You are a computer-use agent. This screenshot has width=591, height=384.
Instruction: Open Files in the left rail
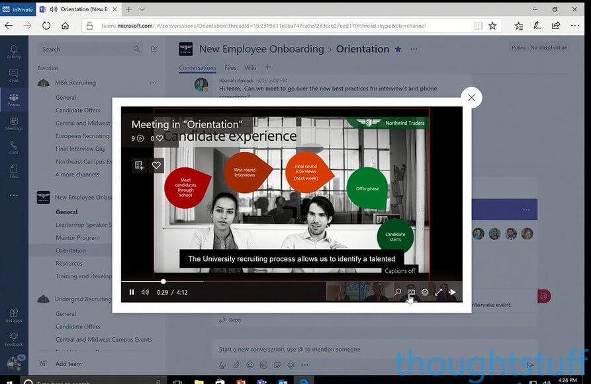[14, 171]
